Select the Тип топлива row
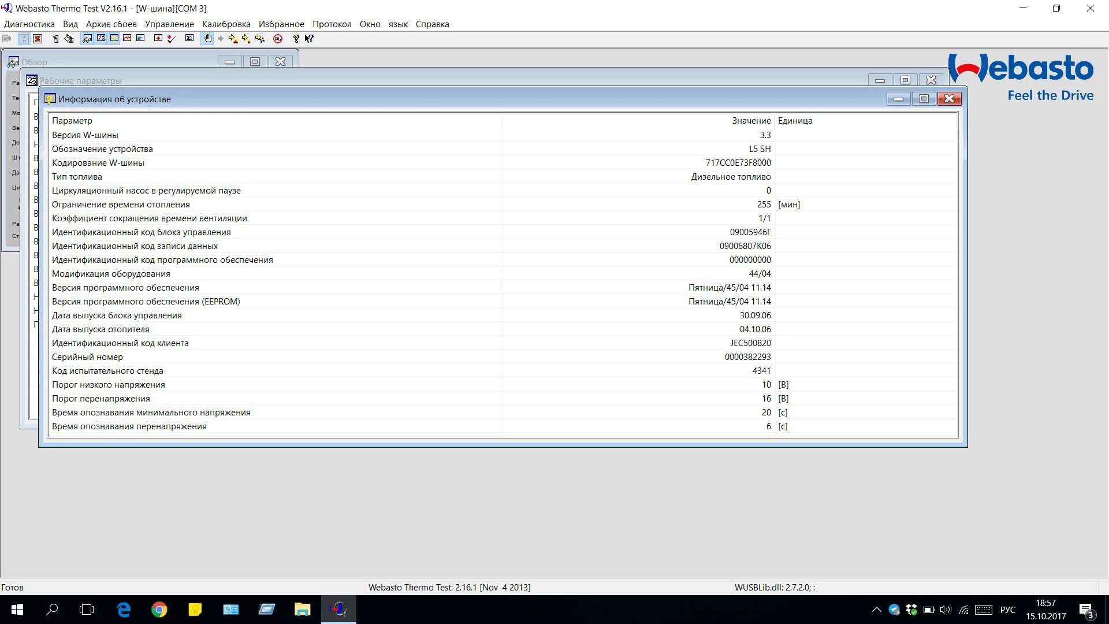 pyautogui.click(x=77, y=177)
